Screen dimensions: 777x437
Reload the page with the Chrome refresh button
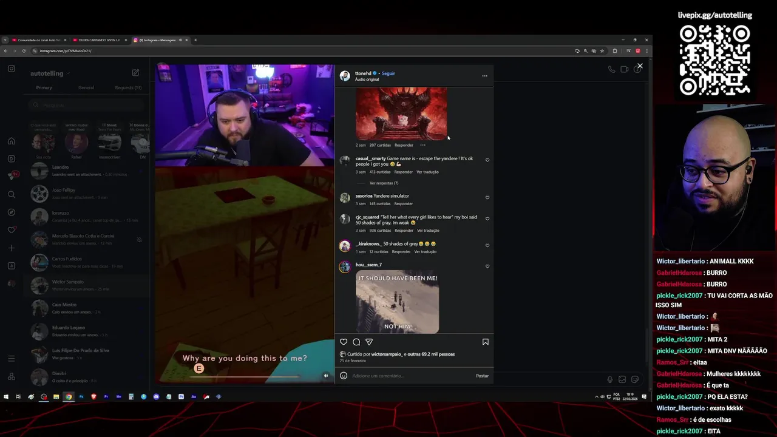pyautogui.click(x=24, y=51)
